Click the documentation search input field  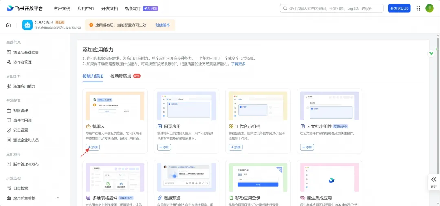[332, 9]
